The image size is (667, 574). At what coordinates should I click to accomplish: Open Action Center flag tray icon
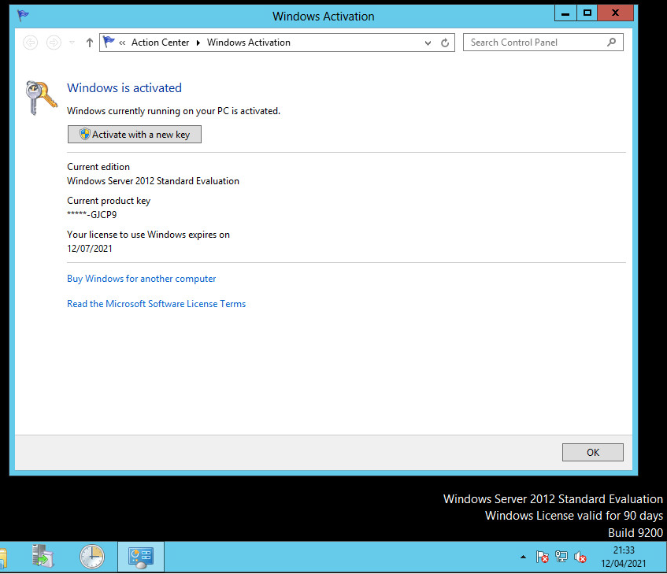[x=542, y=557]
